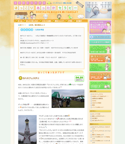The height and width of the screenshot is (144, 125).
Task: Open the ホーム menu item
Action: (19, 21)
